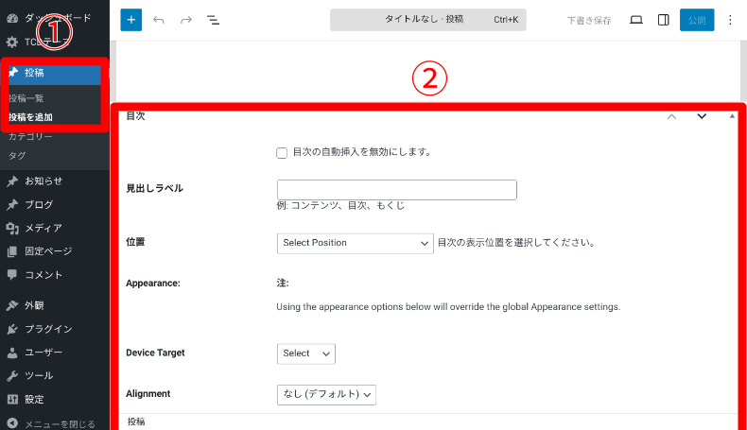The image size is (747, 430).
Task: Move the 目次 panel up with the chevron
Action: tap(671, 116)
